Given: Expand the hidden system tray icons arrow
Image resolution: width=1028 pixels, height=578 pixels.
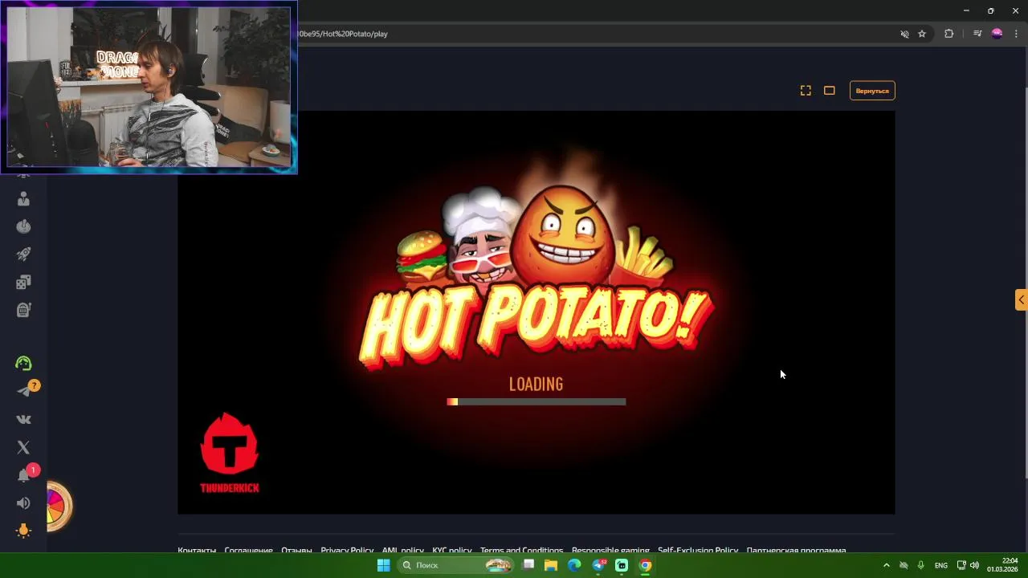Looking at the screenshot, I should coord(886,565).
